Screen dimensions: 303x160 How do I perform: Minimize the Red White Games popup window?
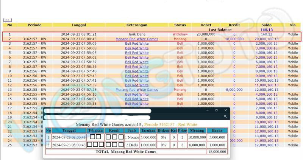point(207,110)
